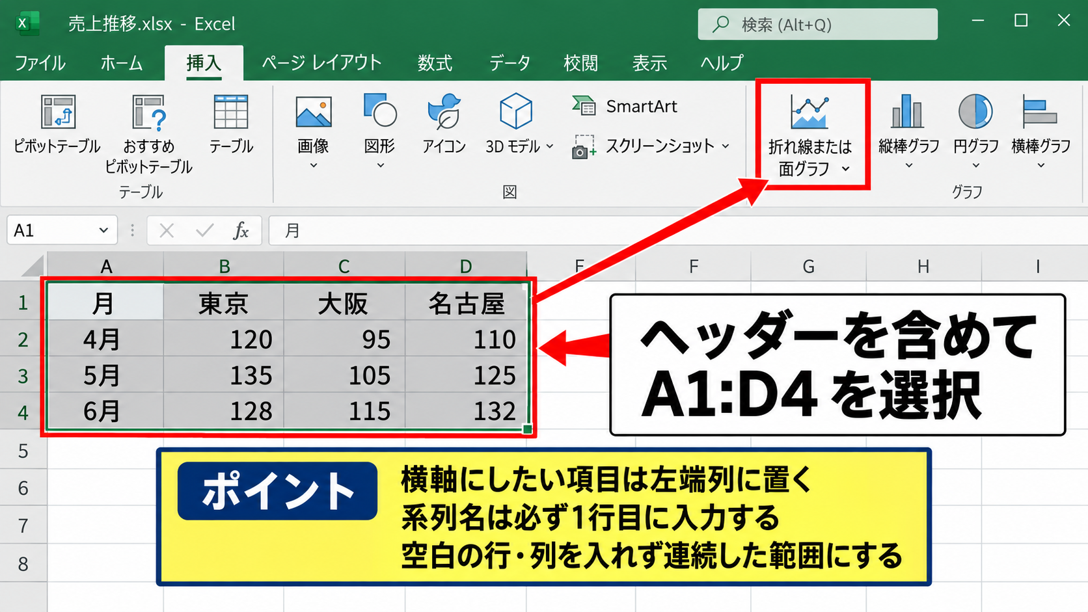Open the 表示 tab
1088x612 pixels.
(649, 63)
